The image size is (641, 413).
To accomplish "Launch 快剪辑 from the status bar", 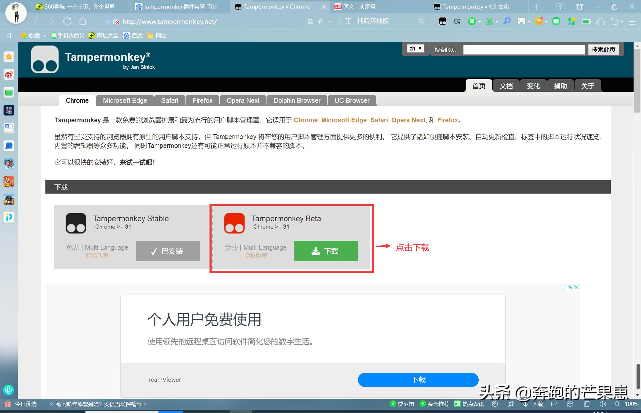I will click(x=402, y=404).
